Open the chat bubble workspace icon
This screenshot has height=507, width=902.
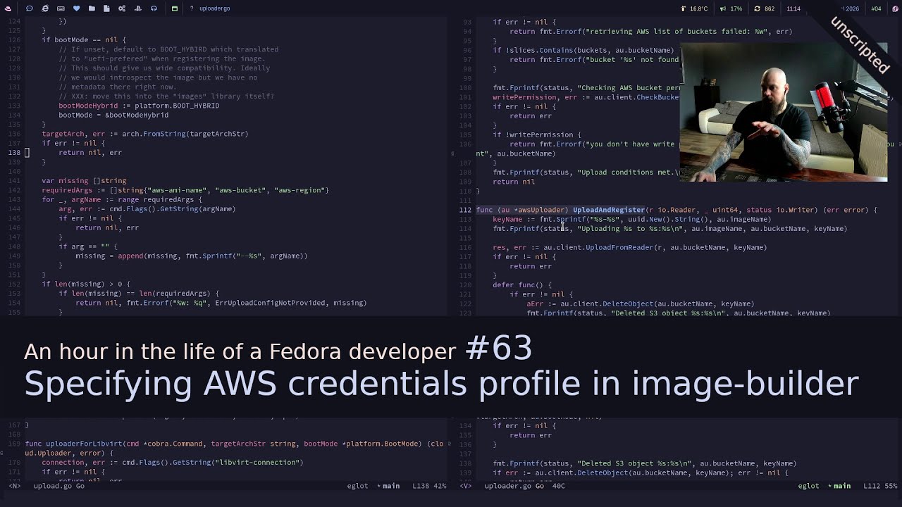[x=30, y=8]
